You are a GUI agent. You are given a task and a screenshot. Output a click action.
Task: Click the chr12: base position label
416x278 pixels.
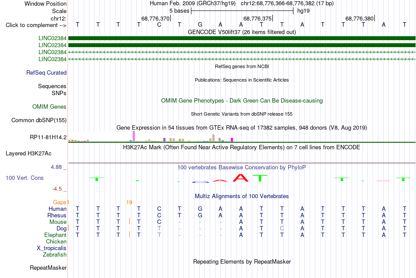pos(58,18)
